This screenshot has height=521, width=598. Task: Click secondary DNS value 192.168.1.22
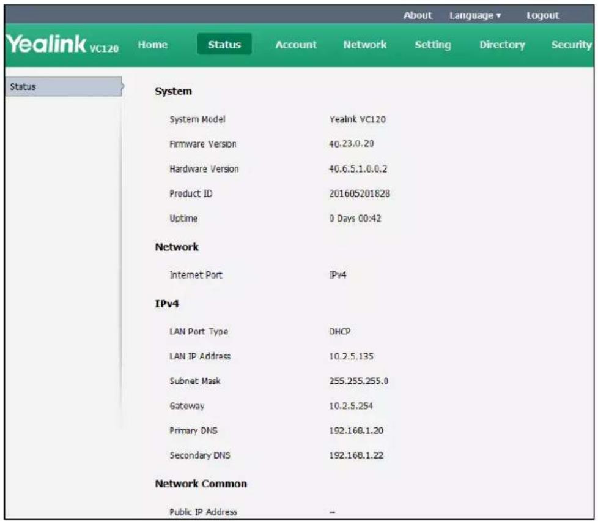(356, 455)
